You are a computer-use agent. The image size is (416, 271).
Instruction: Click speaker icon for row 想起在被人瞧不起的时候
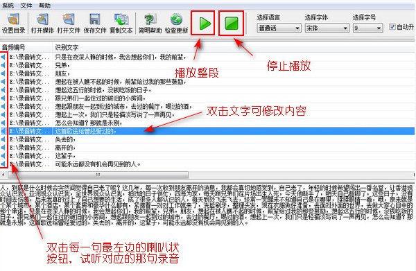tap(3, 82)
